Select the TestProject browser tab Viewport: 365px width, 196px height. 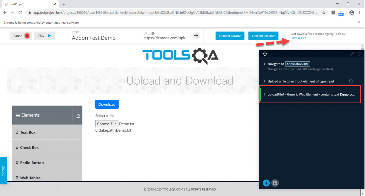[x=30, y=4]
